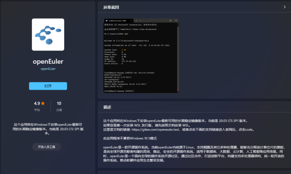The height and width of the screenshot is (174, 291).
Task: Click the 10 分级 ratings count
Action: click(x=59, y=103)
